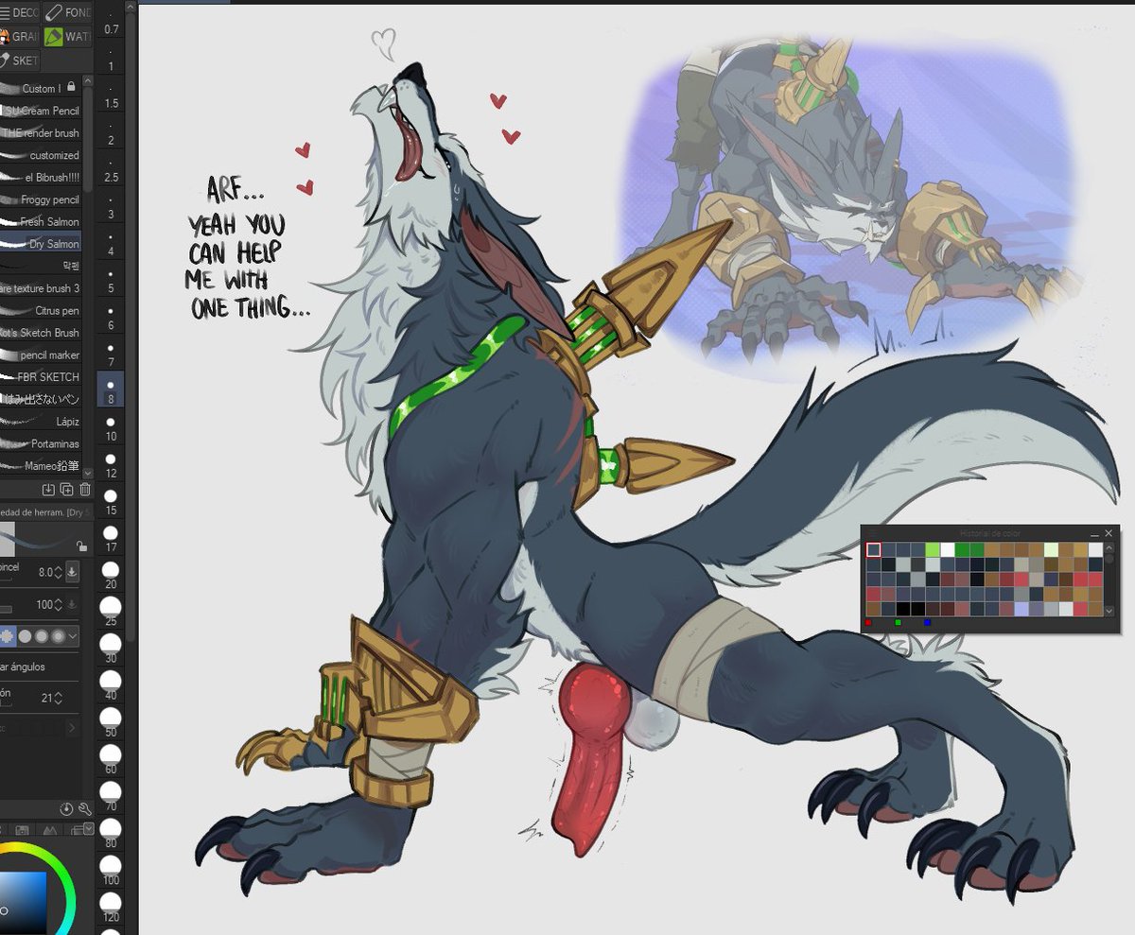Select the highlighted first anti-aliasing level
1135x935 pixels.
pyautogui.click(x=9, y=636)
